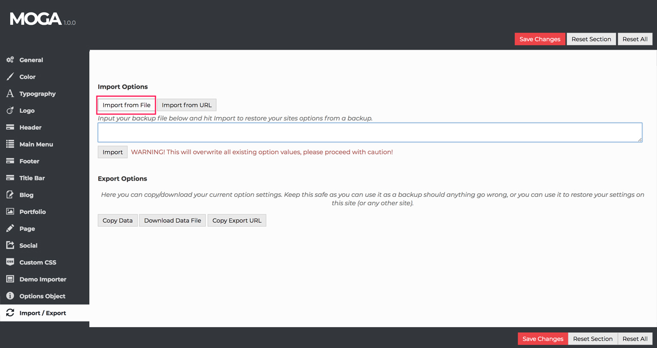This screenshot has width=657, height=348.
Task: Click top Save Changes button
Action: point(540,39)
